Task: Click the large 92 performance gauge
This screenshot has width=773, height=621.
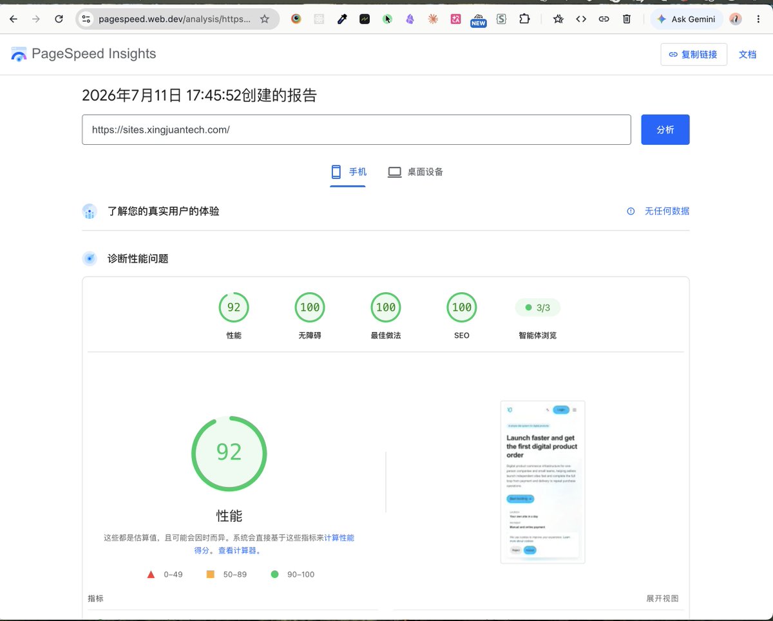Action: pyautogui.click(x=229, y=453)
